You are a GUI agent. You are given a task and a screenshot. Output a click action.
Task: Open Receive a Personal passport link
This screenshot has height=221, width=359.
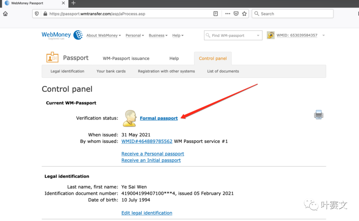pyautogui.click(x=153, y=154)
